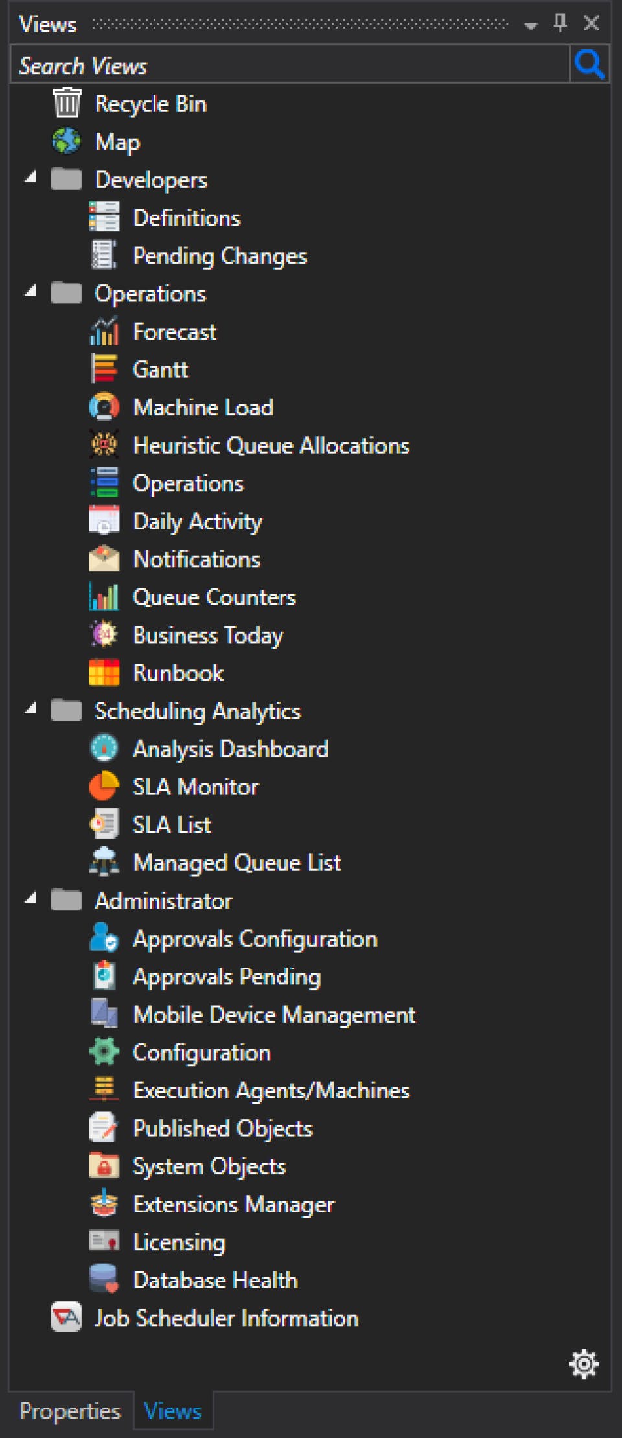Viewport: 622px width, 1438px height.
Task: Collapse the Administrator folder
Action: tap(30, 899)
